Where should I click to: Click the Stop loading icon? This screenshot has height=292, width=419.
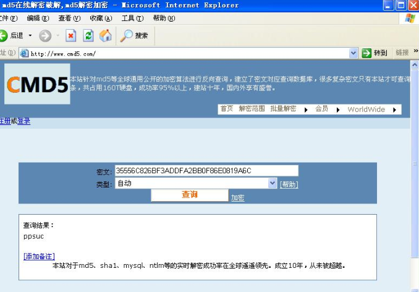coord(71,35)
